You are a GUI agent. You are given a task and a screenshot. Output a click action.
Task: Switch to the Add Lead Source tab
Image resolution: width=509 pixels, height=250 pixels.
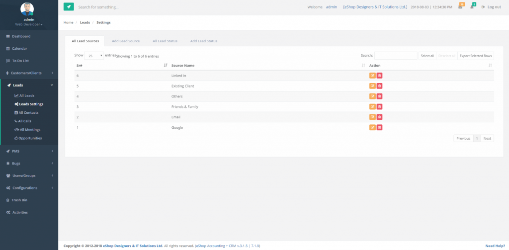126,41
